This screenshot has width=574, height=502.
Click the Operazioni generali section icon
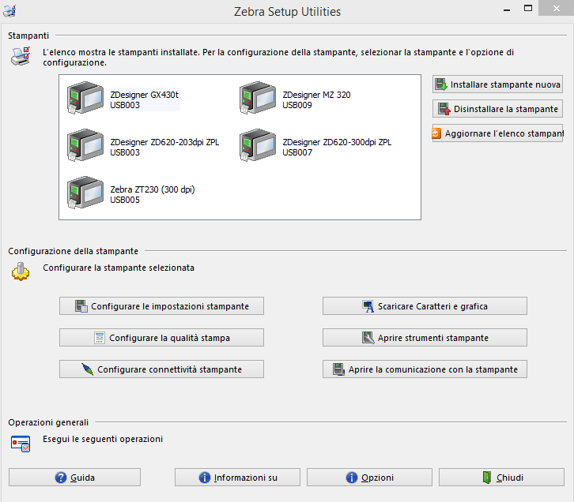pyautogui.click(x=21, y=444)
